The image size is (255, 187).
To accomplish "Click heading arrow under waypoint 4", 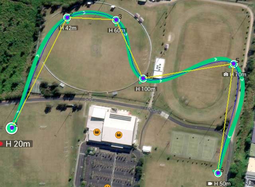I will (140, 83).
